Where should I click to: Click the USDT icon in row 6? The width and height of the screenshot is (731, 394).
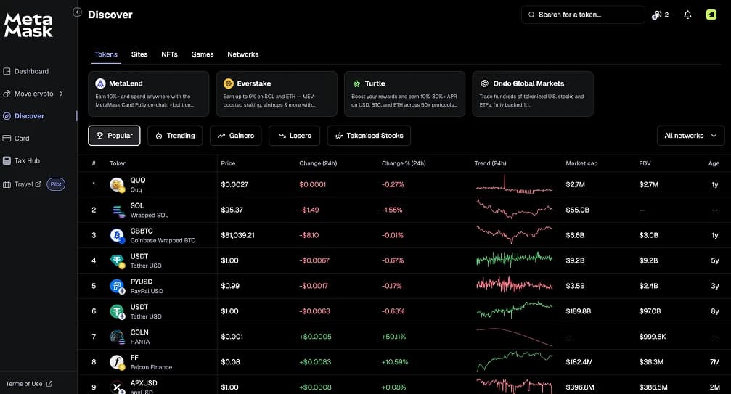coord(118,311)
